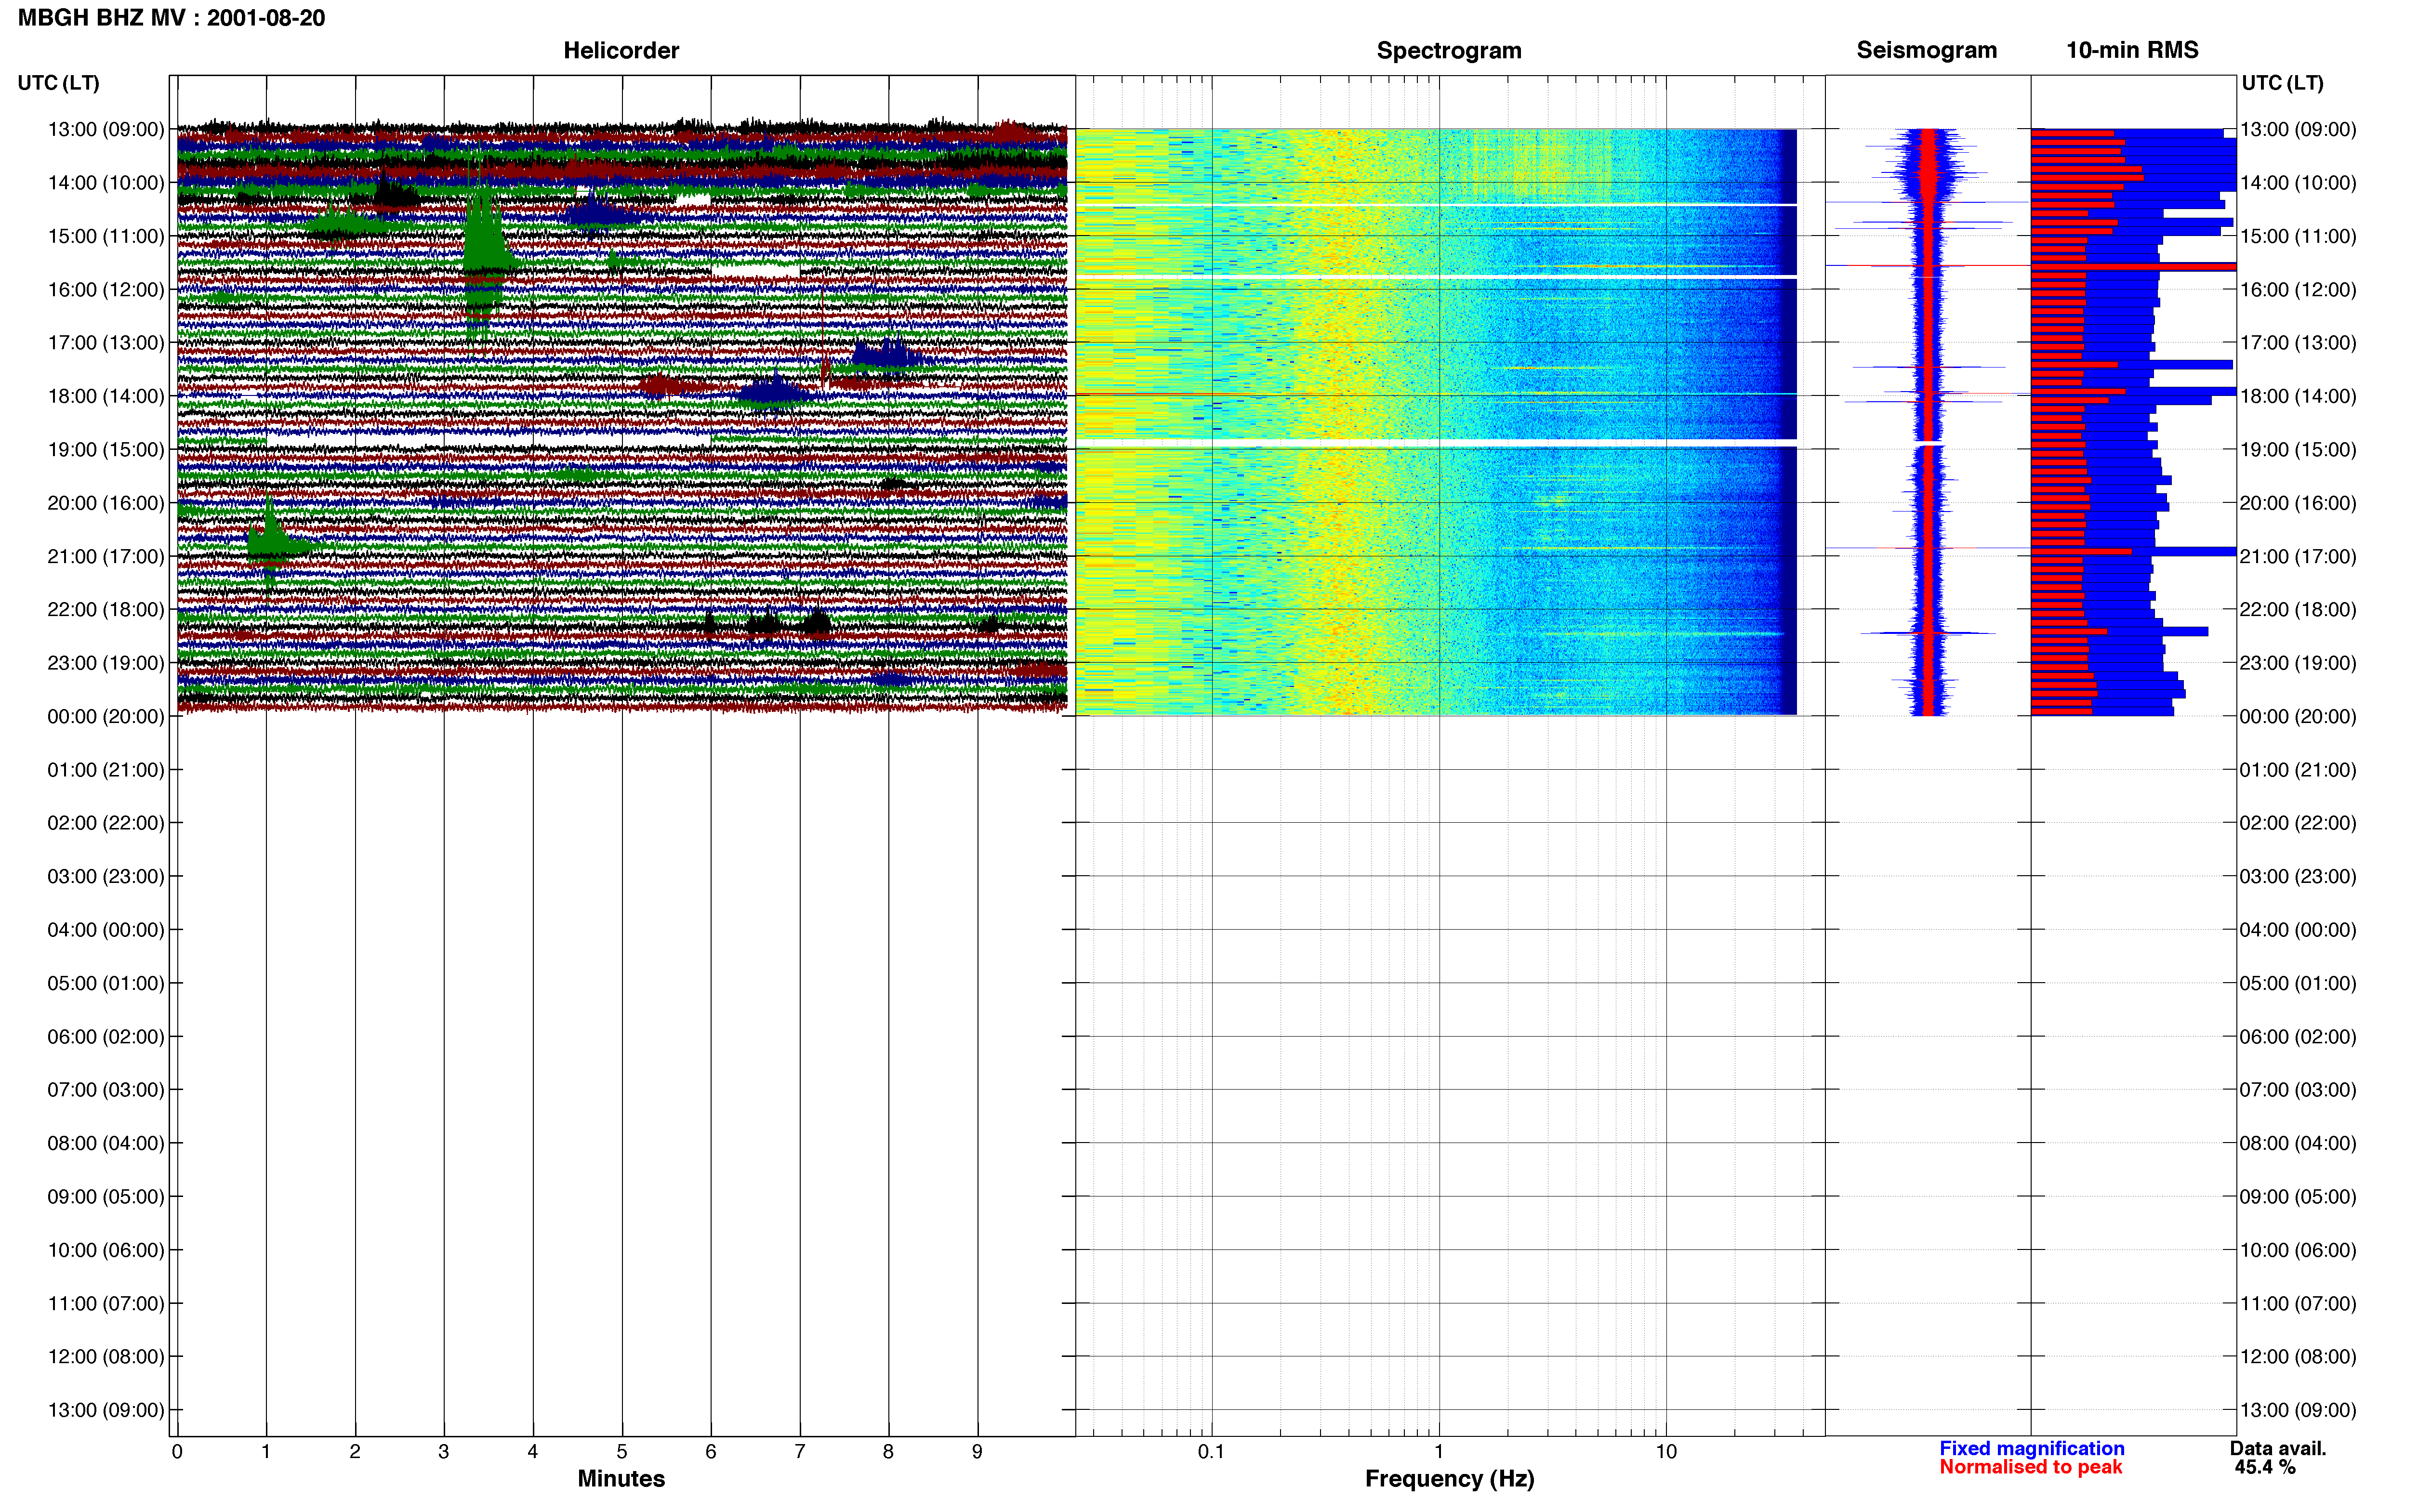The width and height of the screenshot is (2418, 1512).
Task: Click the "1" tick on the Frequency axis
Action: coord(1439,1451)
